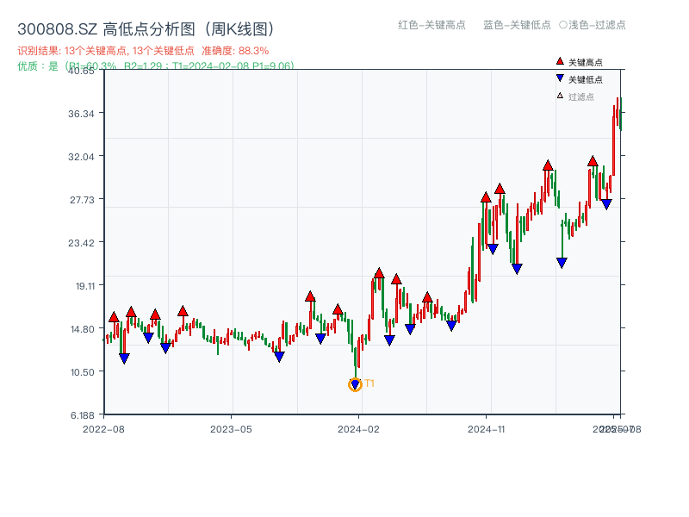Image resolution: width=689 pixels, height=517 pixels.
Task: Click the 6.188 y-axis label
Action: coord(82,415)
